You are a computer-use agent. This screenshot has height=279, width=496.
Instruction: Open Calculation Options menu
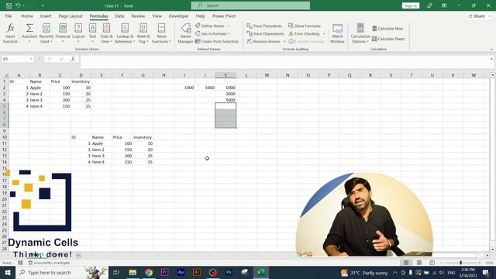click(x=360, y=33)
